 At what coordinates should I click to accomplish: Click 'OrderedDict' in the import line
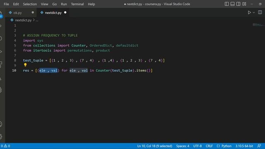point(101,46)
